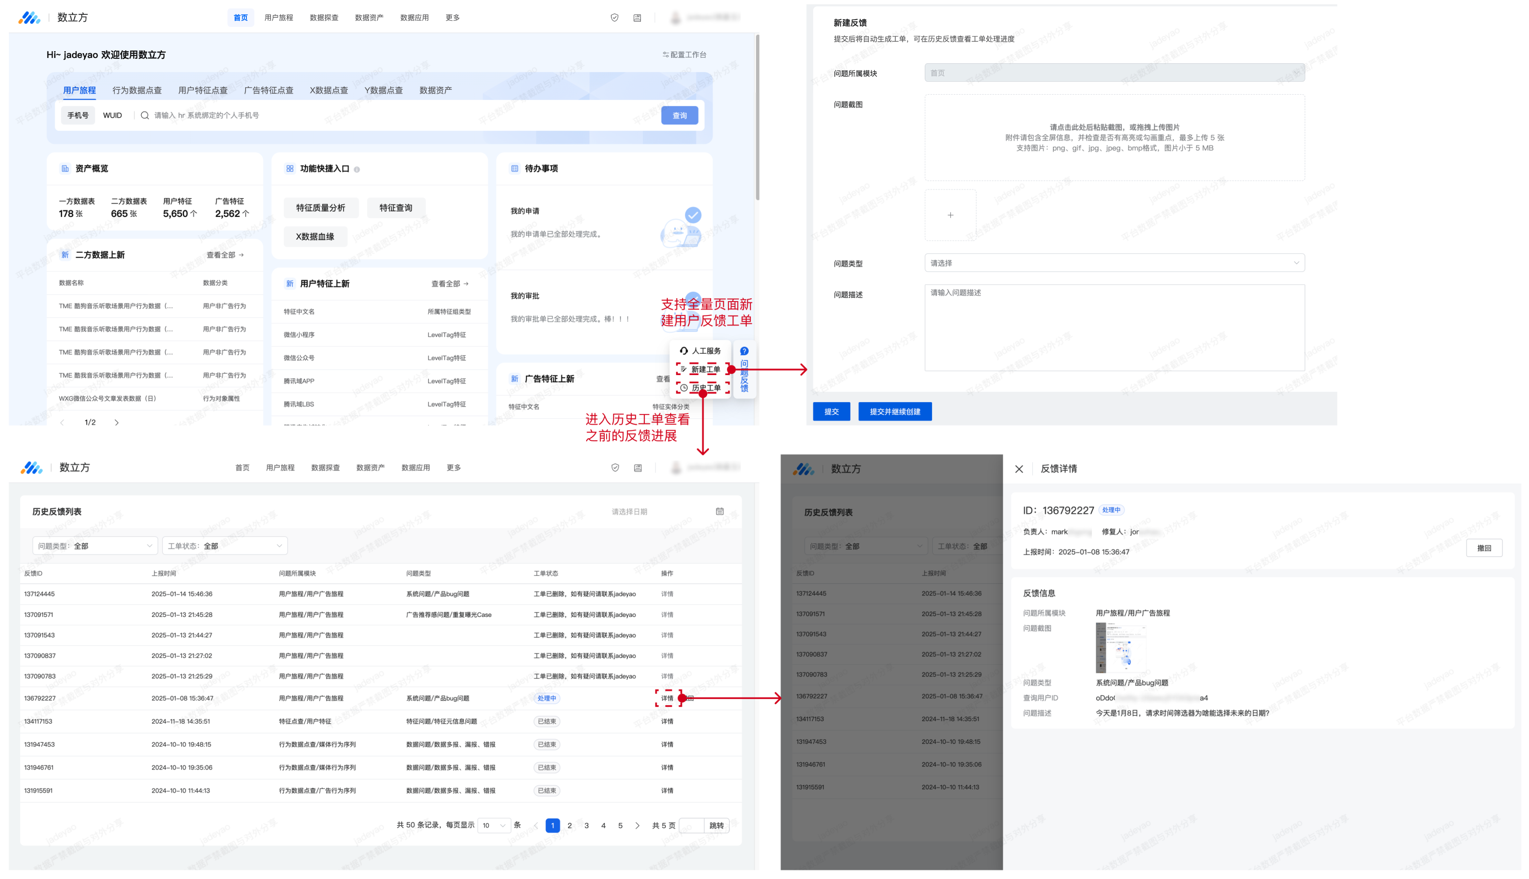Expand the 工单状态 filter dropdown
Image resolution: width=1529 pixels, height=879 pixels.
[x=225, y=546]
